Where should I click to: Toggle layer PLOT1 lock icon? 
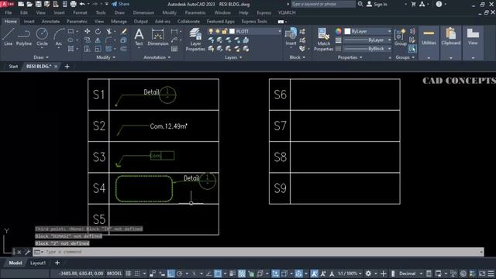click(224, 31)
